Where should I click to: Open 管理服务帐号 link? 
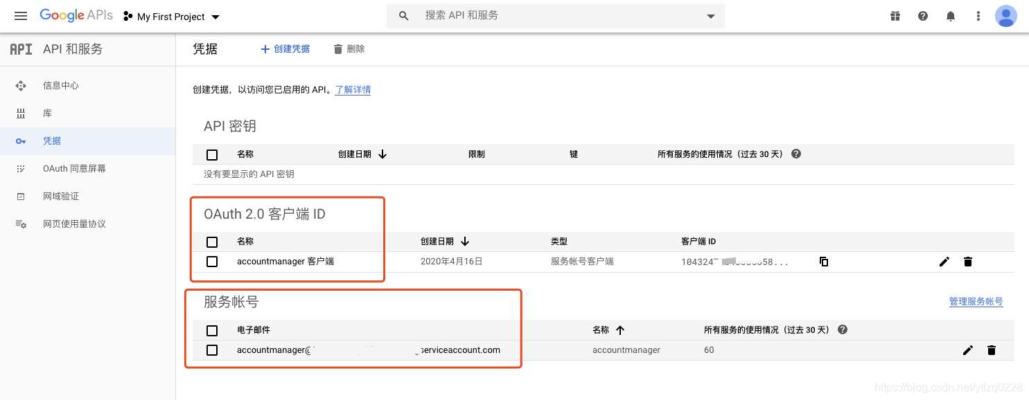[x=976, y=302]
